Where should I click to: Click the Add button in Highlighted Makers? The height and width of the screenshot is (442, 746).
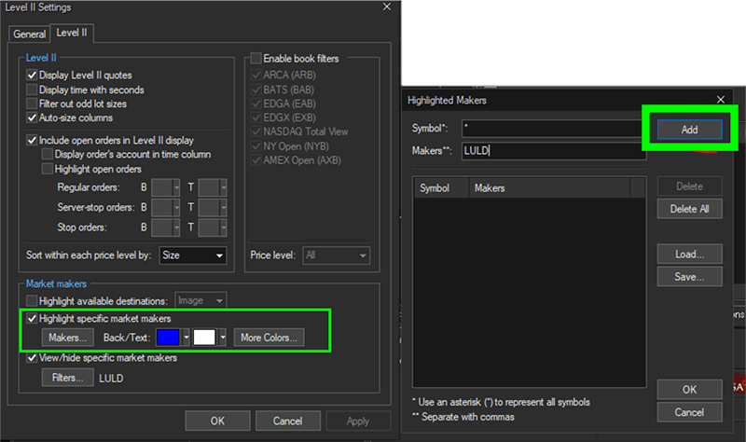(x=689, y=130)
